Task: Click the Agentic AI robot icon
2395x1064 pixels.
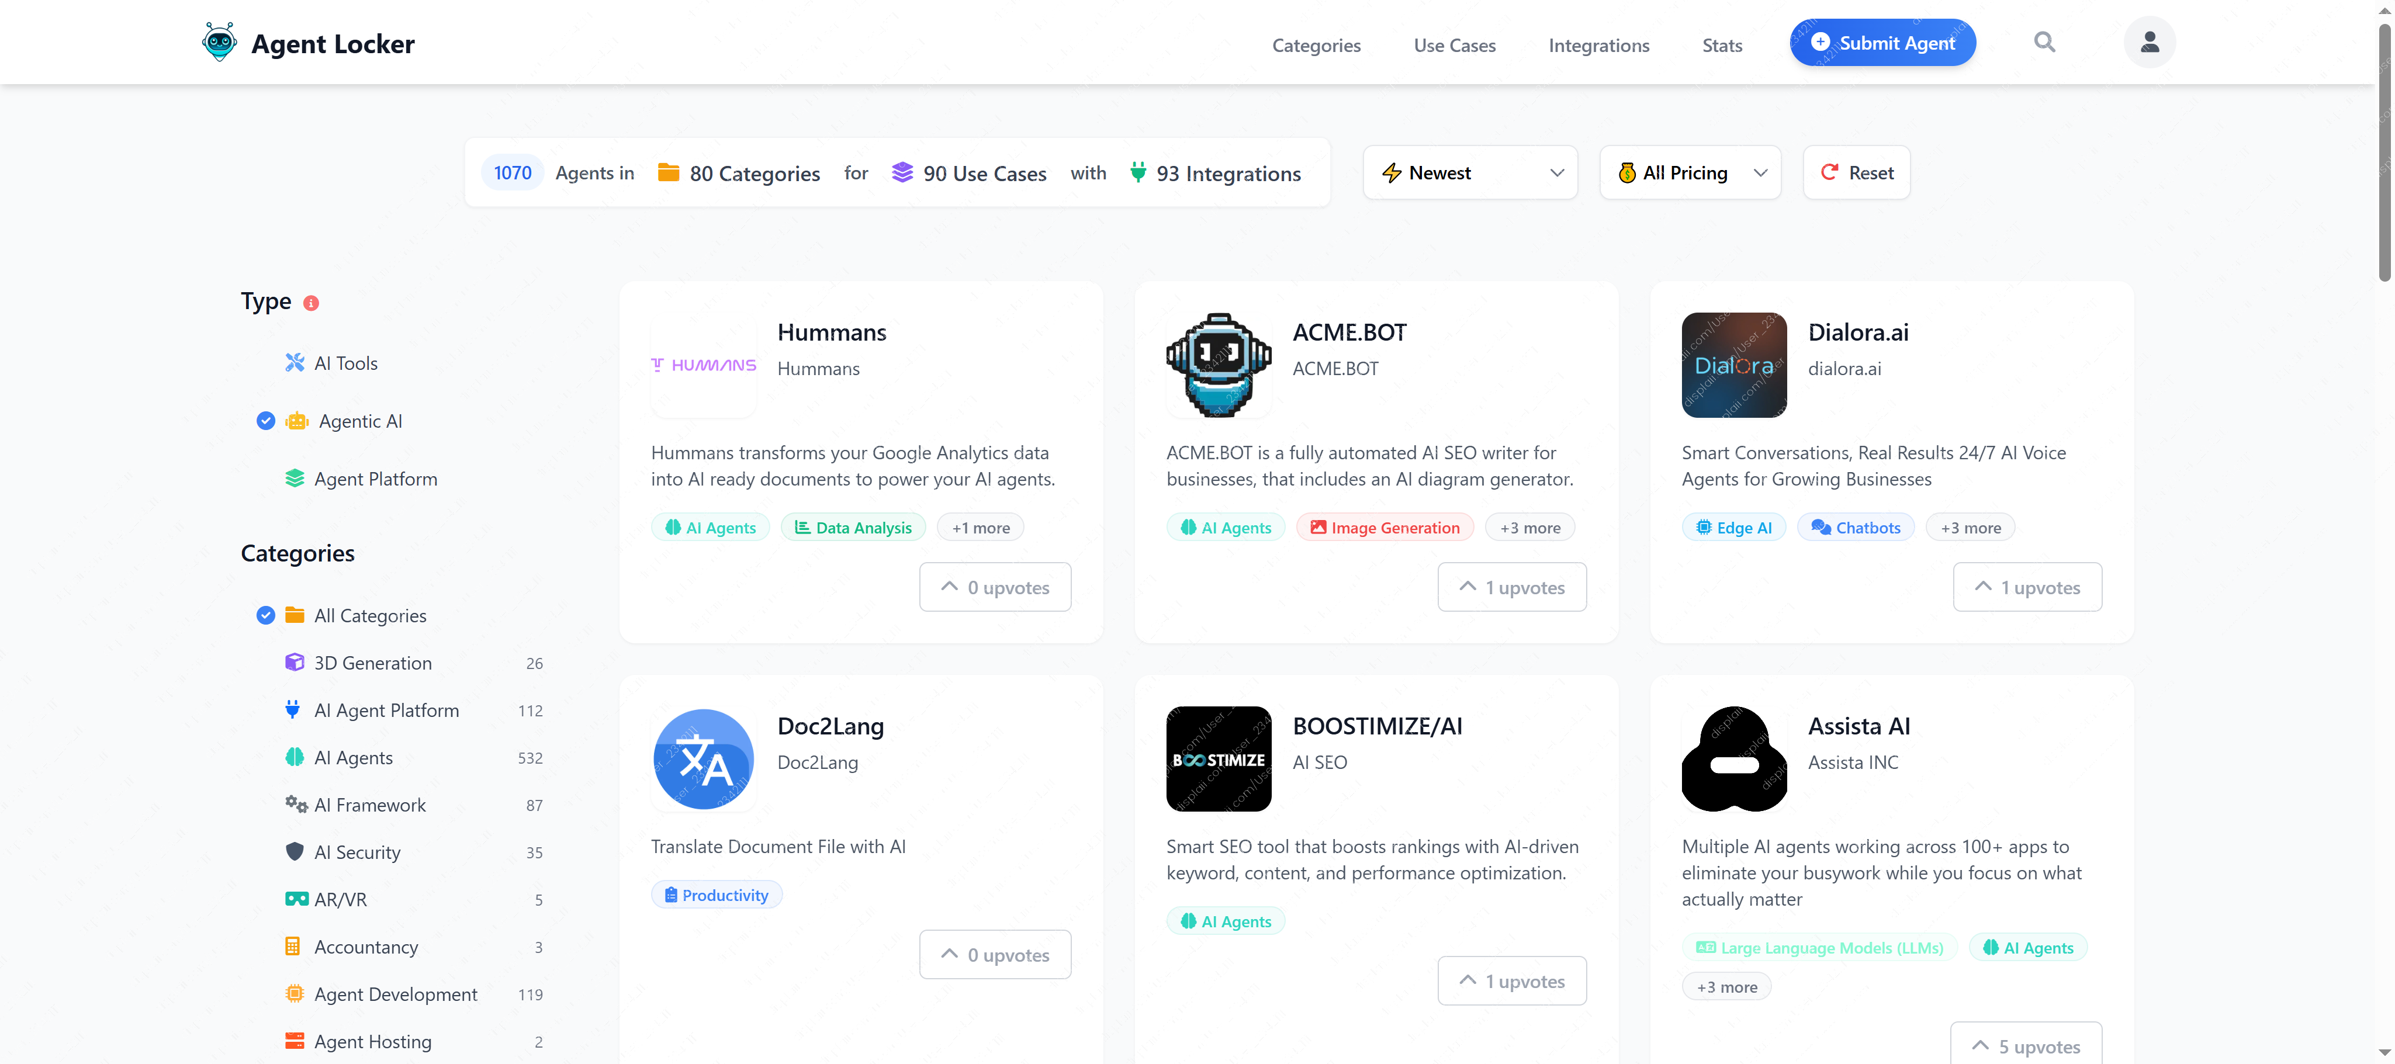Action: [x=296, y=421]
